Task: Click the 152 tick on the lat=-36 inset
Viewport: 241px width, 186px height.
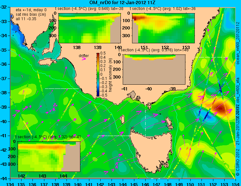Action: point(165,47)
